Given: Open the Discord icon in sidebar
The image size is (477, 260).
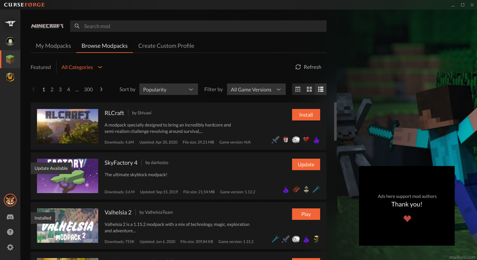Looking at the screenshot, I should tap(10, 217).
